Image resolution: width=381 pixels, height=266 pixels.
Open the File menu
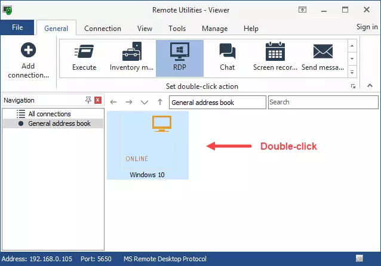pos(17,27)
